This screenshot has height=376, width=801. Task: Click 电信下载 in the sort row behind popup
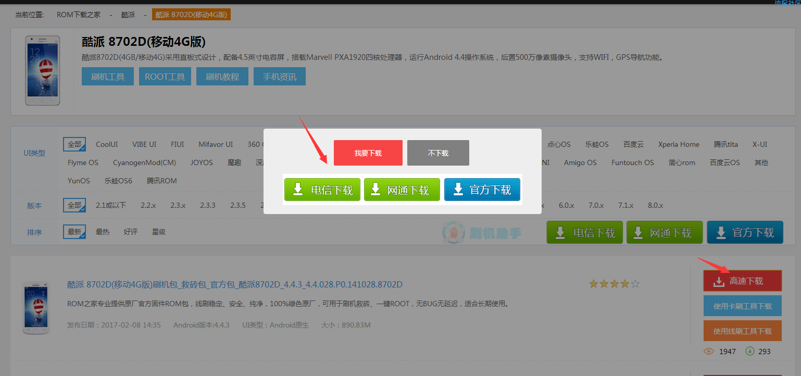585,232
